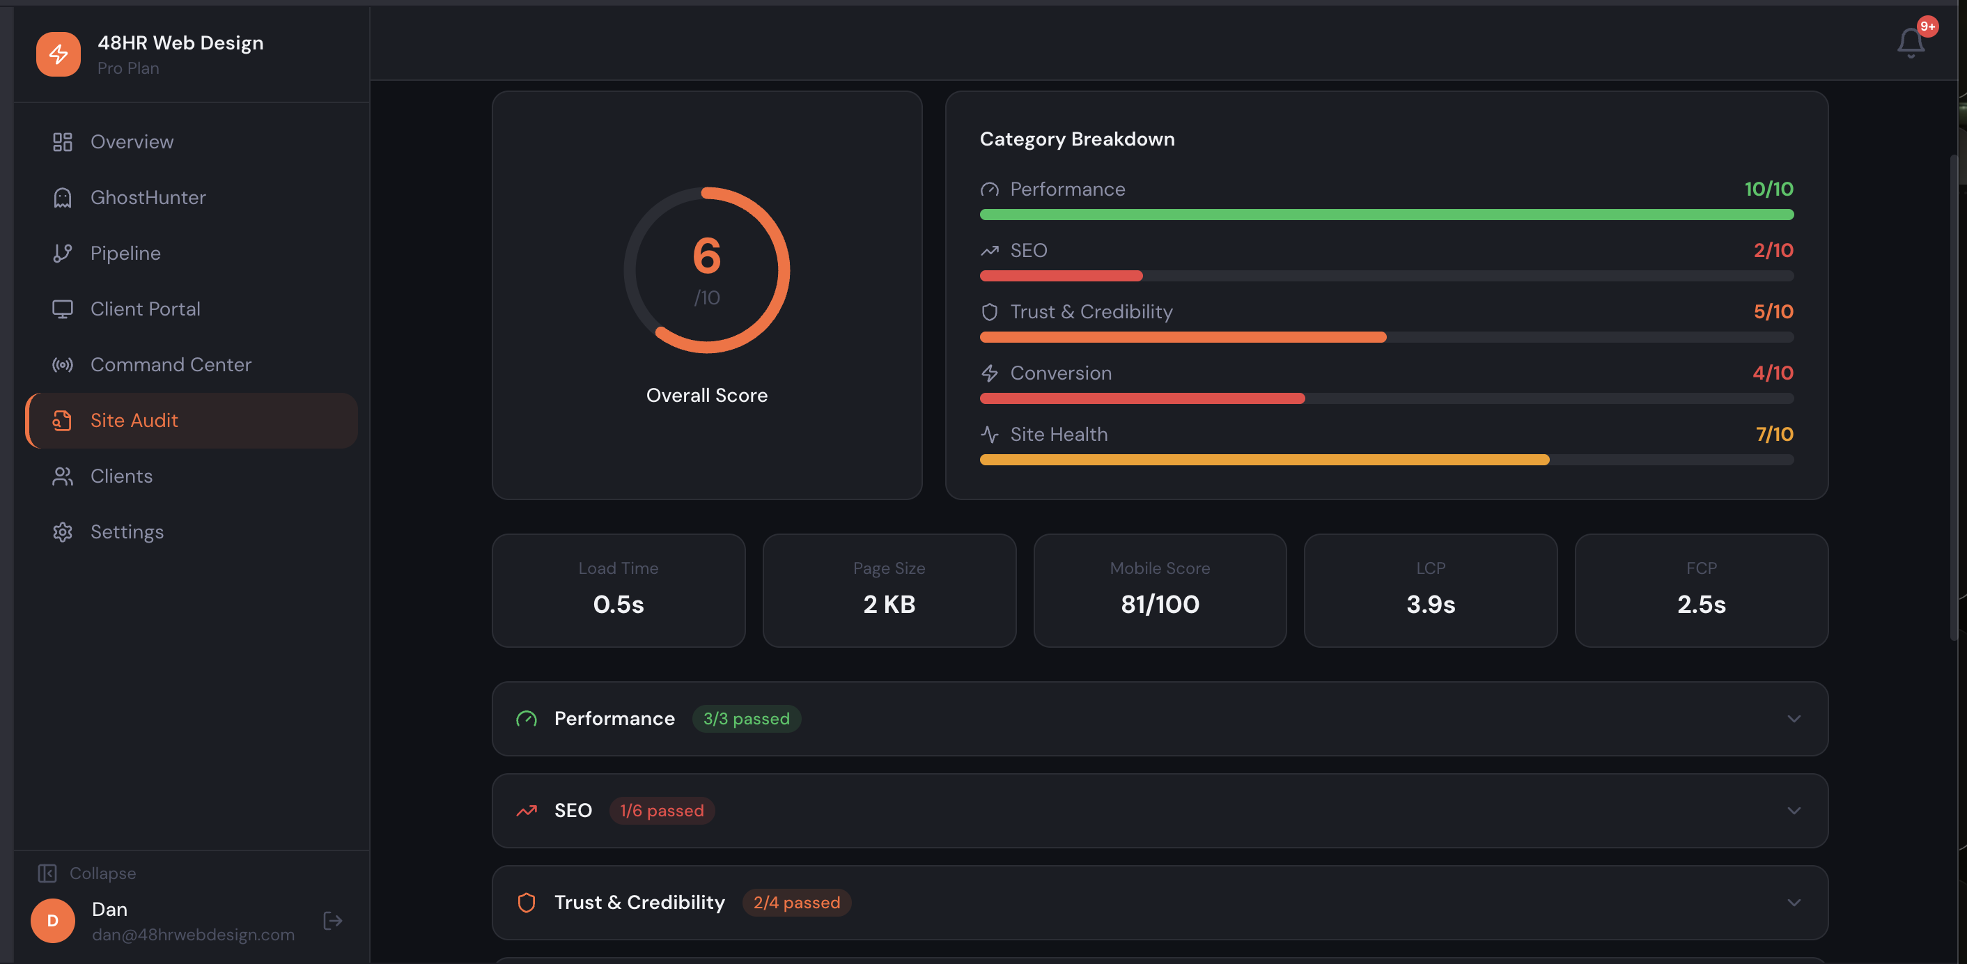This screenshot has height=964, width=1967.
Task: Click the Mobile Score 81/100 card
Action: pos(1159,591)
